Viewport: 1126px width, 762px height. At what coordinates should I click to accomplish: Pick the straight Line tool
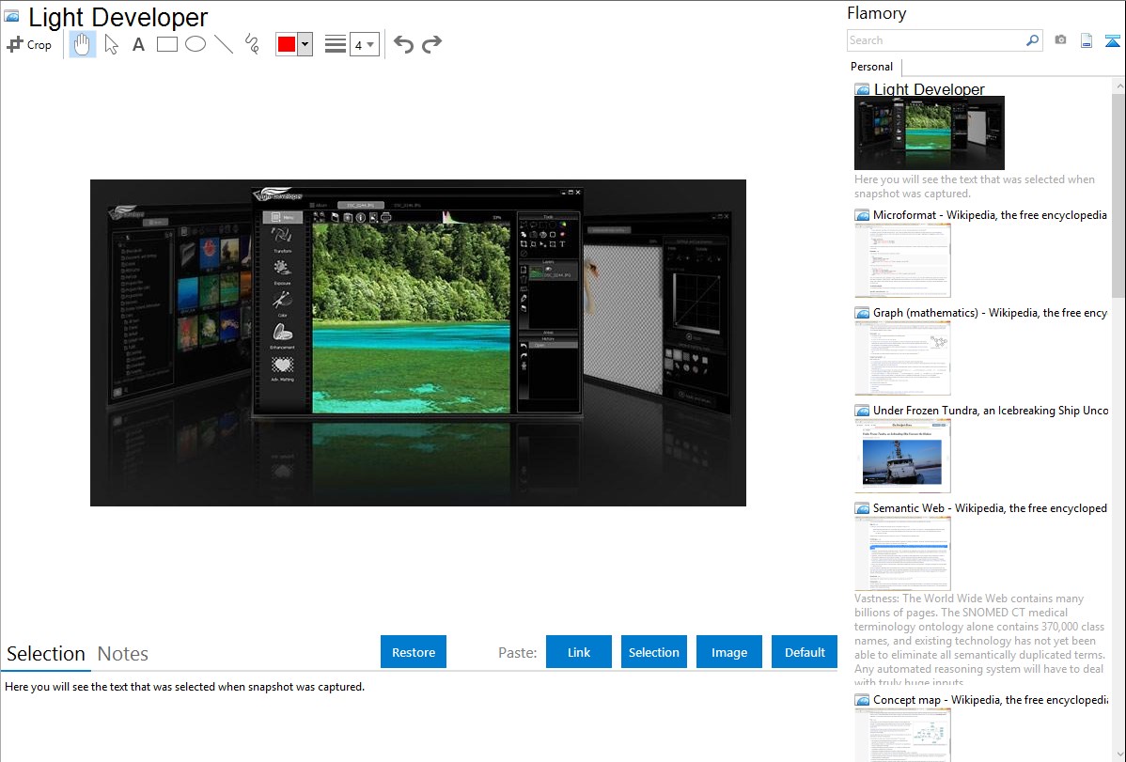224,44
